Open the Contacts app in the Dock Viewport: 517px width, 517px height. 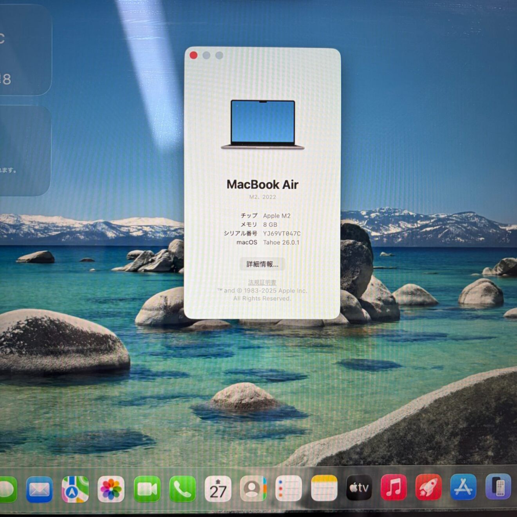[253, 488]
